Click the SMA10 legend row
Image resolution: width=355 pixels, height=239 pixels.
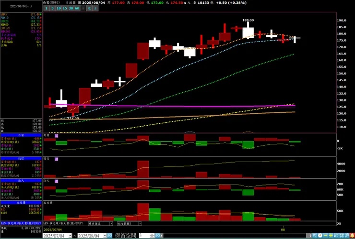[x=21, y=18]
